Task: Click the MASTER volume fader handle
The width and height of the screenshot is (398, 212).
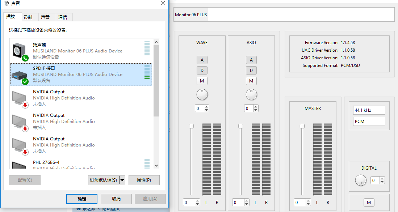Action: pos(302,126)
